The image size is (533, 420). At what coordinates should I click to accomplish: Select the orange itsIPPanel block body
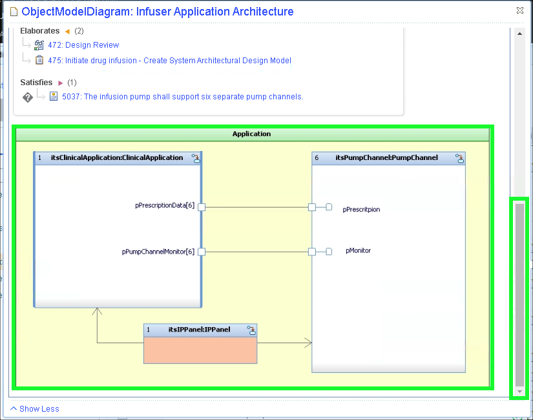pyautogui.click(x=200, y=350)
